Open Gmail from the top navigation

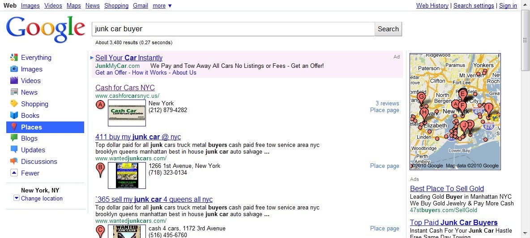(x=141, y=6)
